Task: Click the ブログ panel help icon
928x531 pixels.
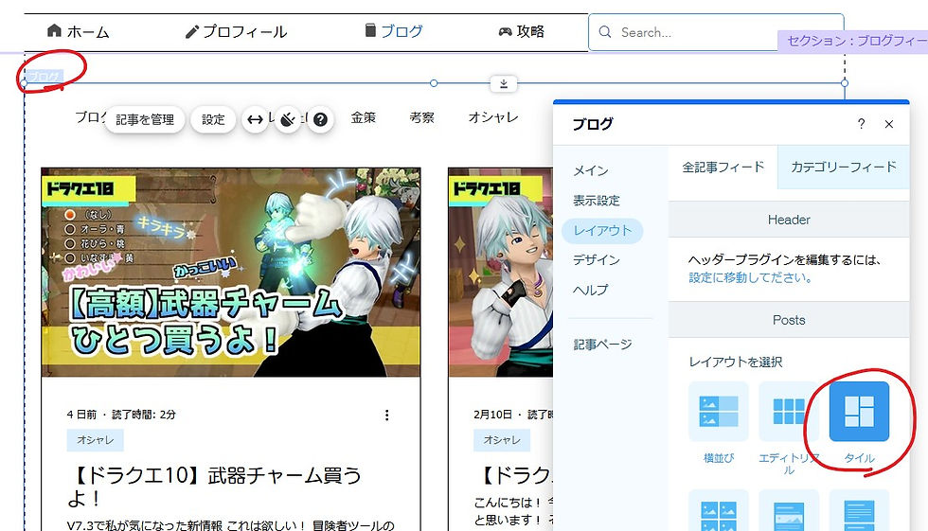Action: 861,124
